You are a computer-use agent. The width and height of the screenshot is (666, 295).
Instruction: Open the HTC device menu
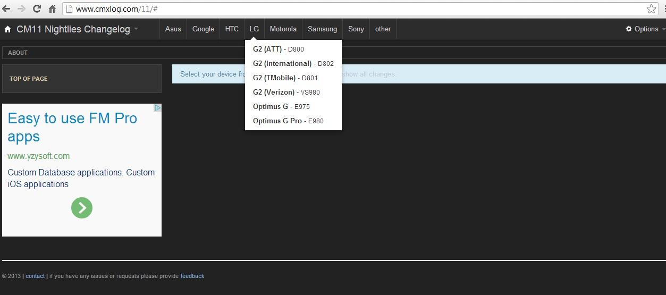tap(232, 29)
